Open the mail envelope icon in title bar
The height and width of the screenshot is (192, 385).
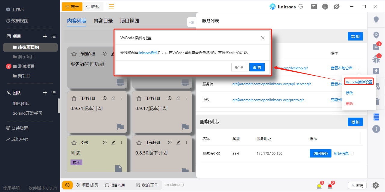click(x=314, y=6)
